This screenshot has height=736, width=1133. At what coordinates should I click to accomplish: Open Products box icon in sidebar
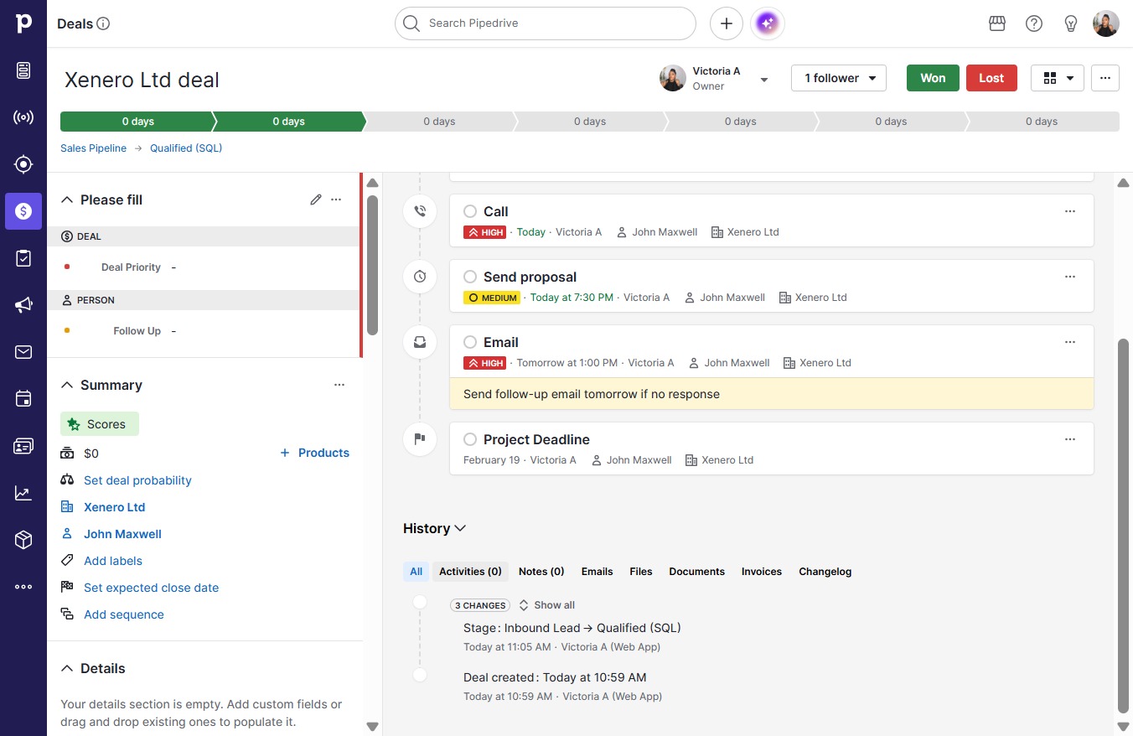click(23, 540)
